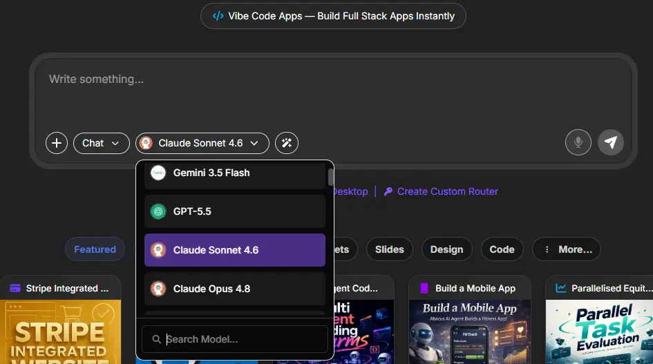Click the phone icon on Build a Mobile App card
653x364 pixels.
click(x=424, y=288)
